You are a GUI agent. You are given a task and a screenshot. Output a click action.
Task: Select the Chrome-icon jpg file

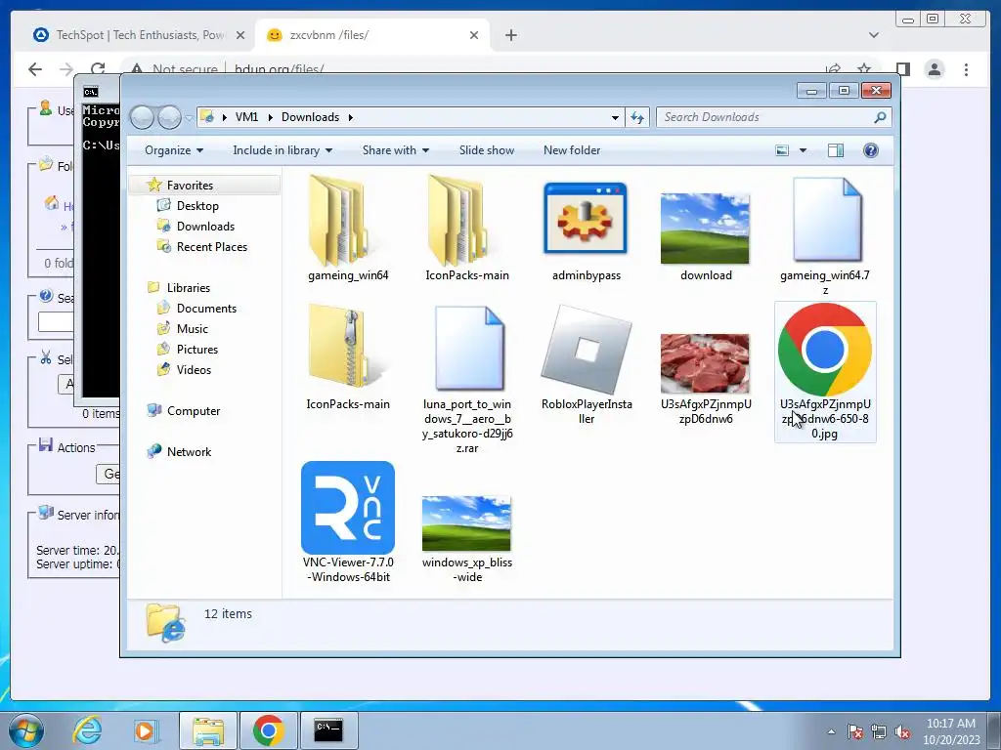[x=825, y=372]
